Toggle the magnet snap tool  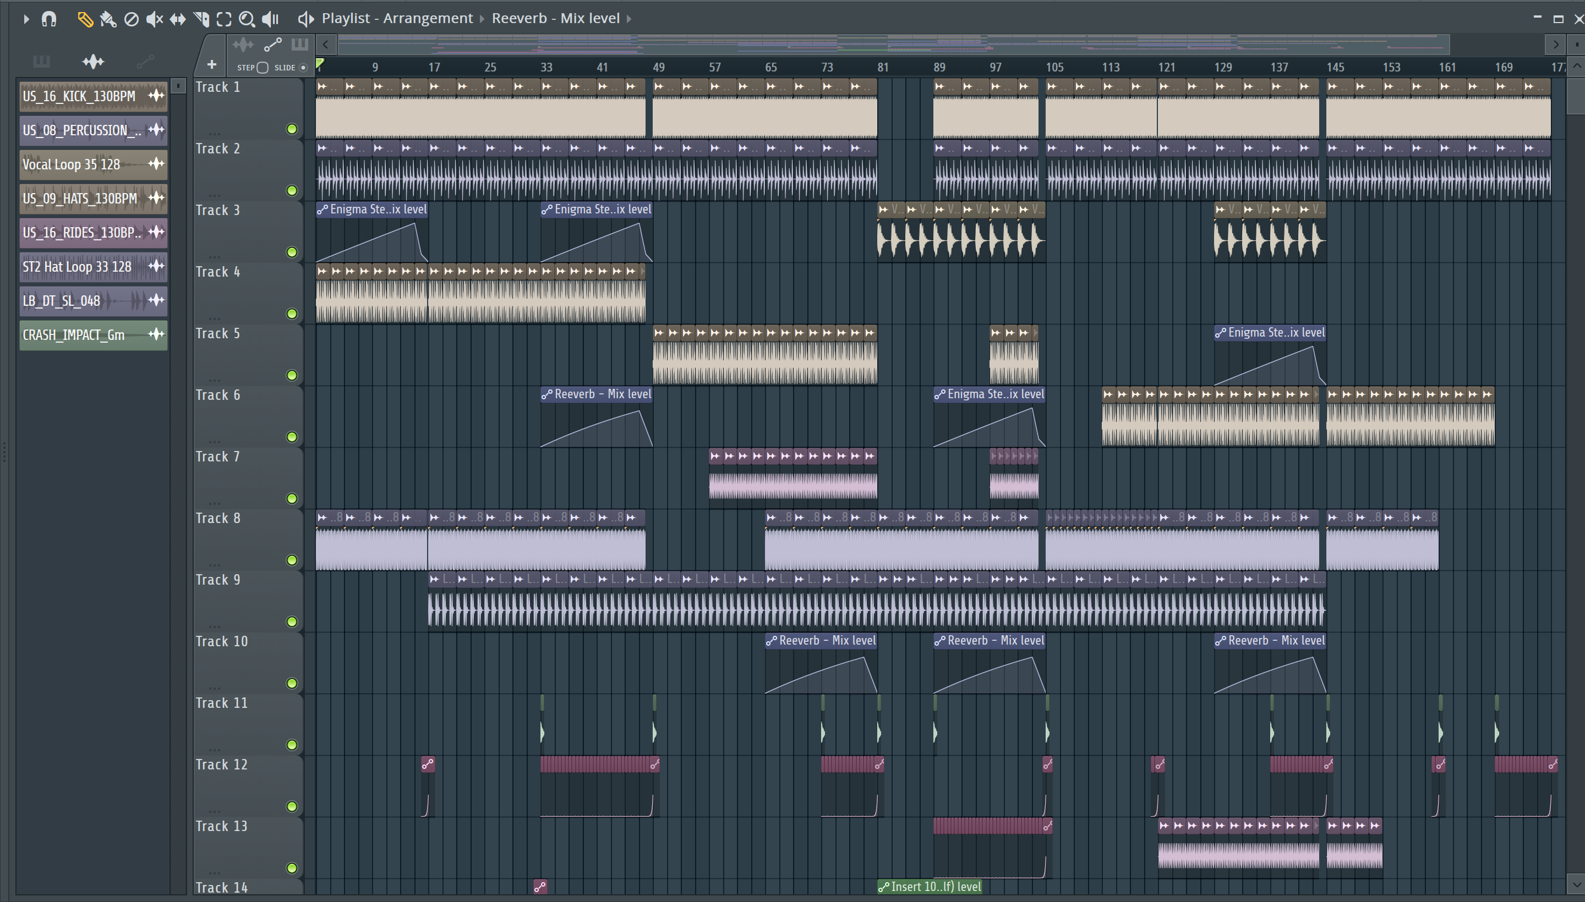[x=48, y=19]
